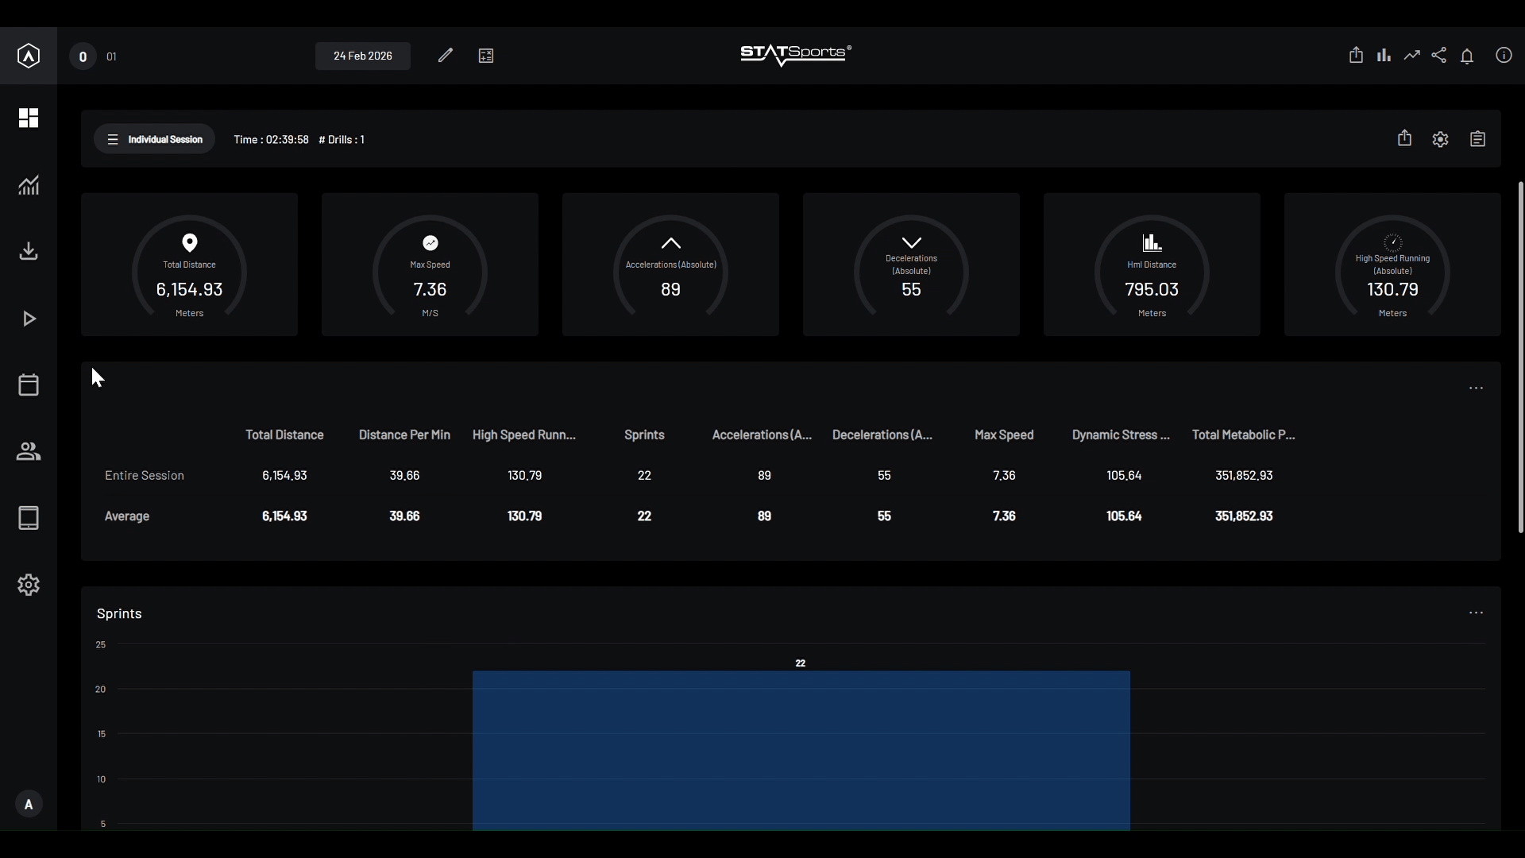Click the Sprints column header
This screenshot has height=858, width=1525.
click(644, 435)
